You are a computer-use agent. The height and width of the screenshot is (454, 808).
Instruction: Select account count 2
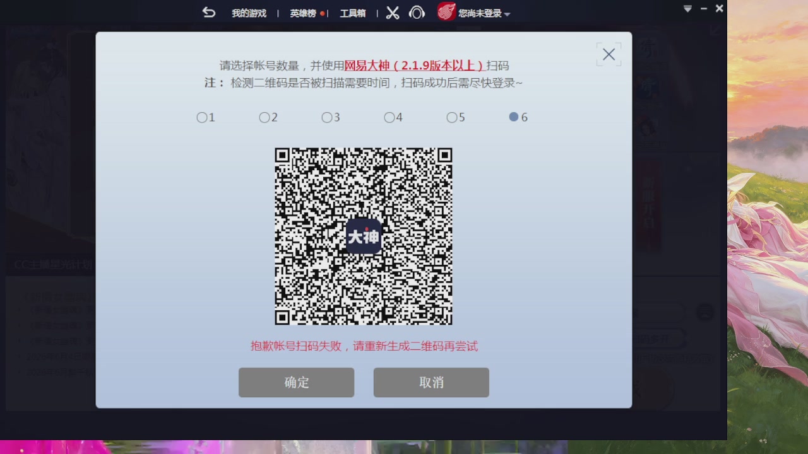point(268,117)
